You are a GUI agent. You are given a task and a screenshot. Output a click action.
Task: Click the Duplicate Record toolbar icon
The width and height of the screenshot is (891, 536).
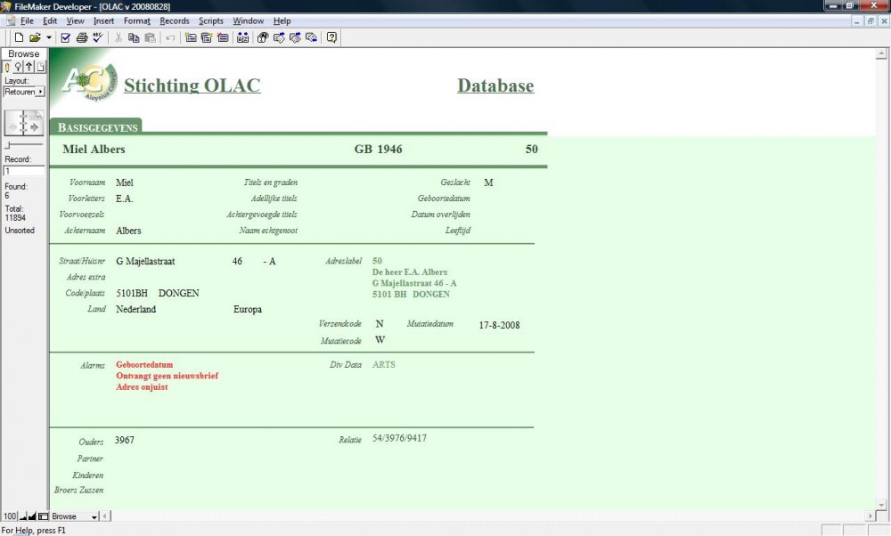point(207,38)
